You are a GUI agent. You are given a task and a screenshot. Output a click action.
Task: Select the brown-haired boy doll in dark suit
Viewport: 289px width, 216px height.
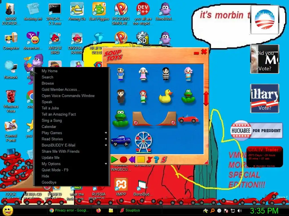pos(121,96)
